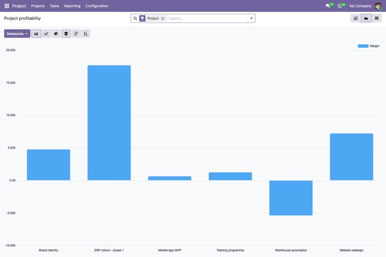Focus the search input field
The image size is (386, 257).
click(x=207, y=19)
